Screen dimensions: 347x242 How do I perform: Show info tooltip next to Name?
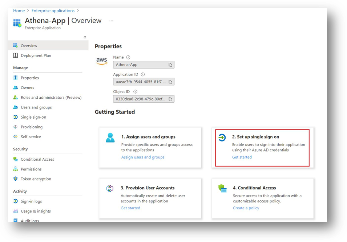coord(128,57)
